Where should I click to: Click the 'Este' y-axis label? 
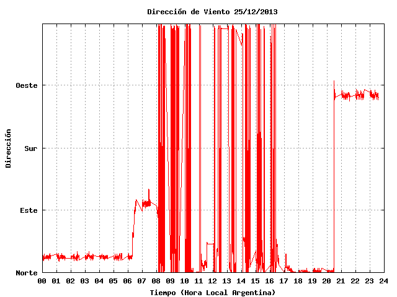[29, 210]
